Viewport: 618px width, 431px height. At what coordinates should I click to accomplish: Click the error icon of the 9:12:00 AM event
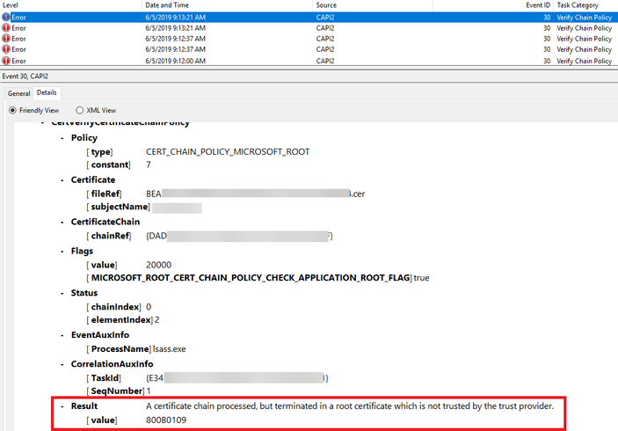tap(6, 61)
